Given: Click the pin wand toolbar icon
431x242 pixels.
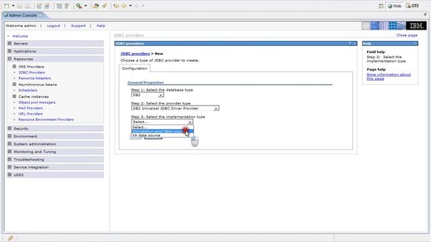Looking at the screenshot, I should point(104,6).
